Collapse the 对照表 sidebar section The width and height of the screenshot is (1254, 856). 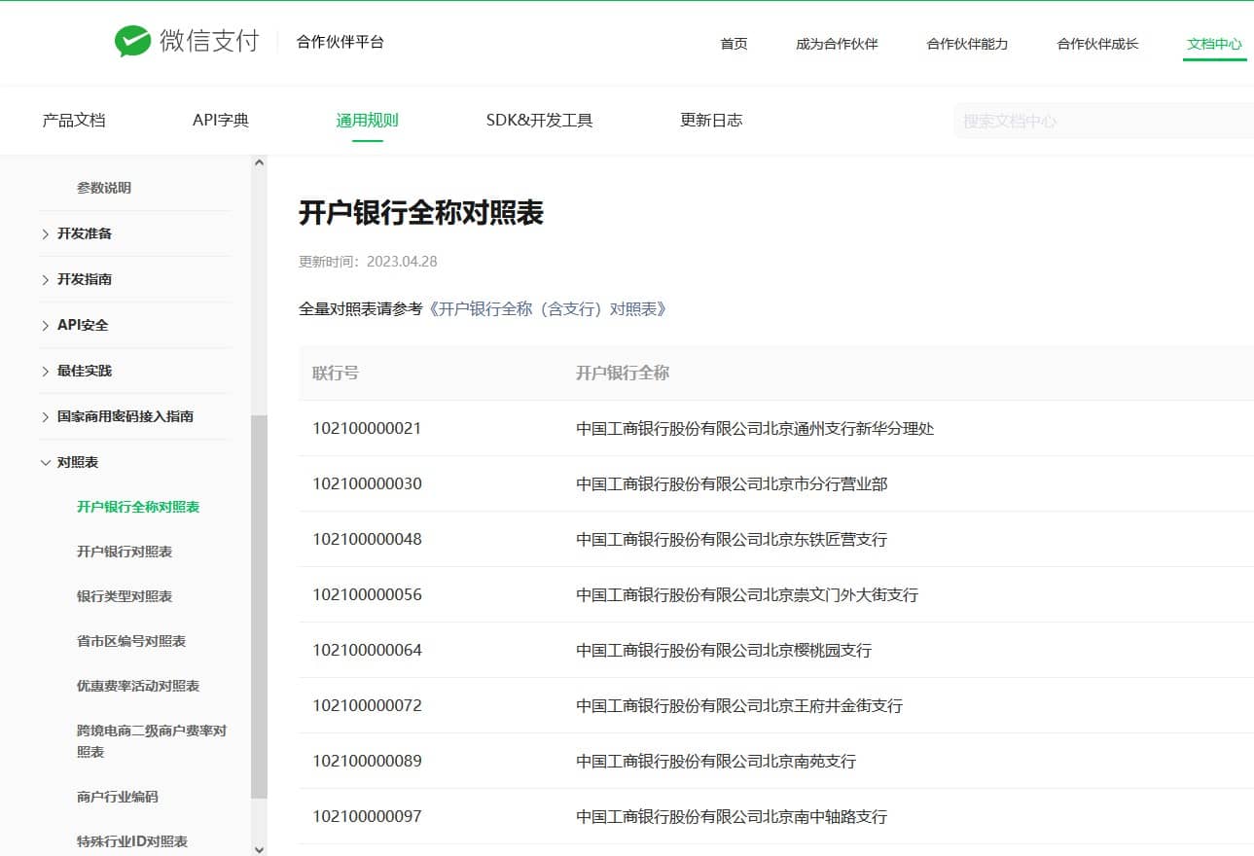tap(77, 462)
